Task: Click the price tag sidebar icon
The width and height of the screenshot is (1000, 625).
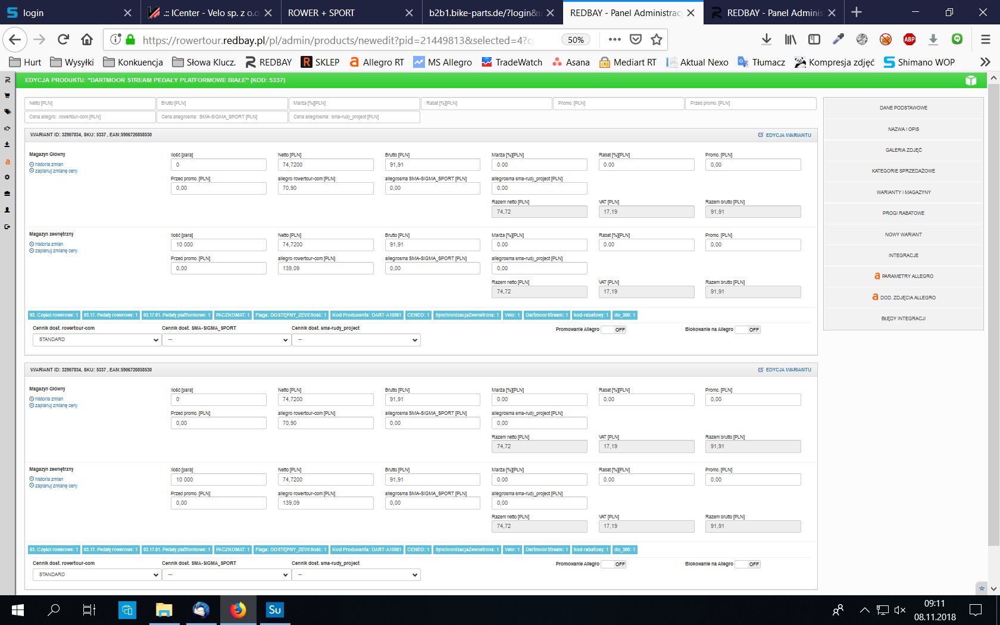Action: click(x=7, y=112)
